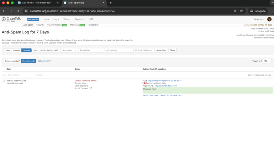Tick the Jun 28 record checkbox
The image size is (274, 154).
[4, 81]
